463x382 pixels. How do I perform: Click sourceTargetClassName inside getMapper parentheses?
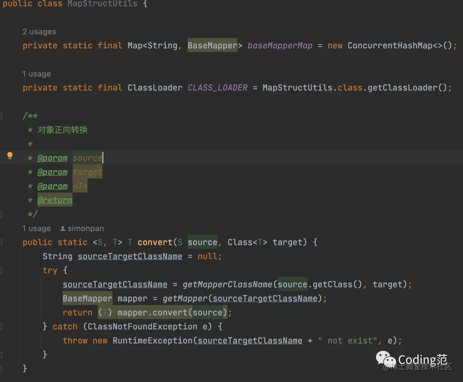coord(265,298)
